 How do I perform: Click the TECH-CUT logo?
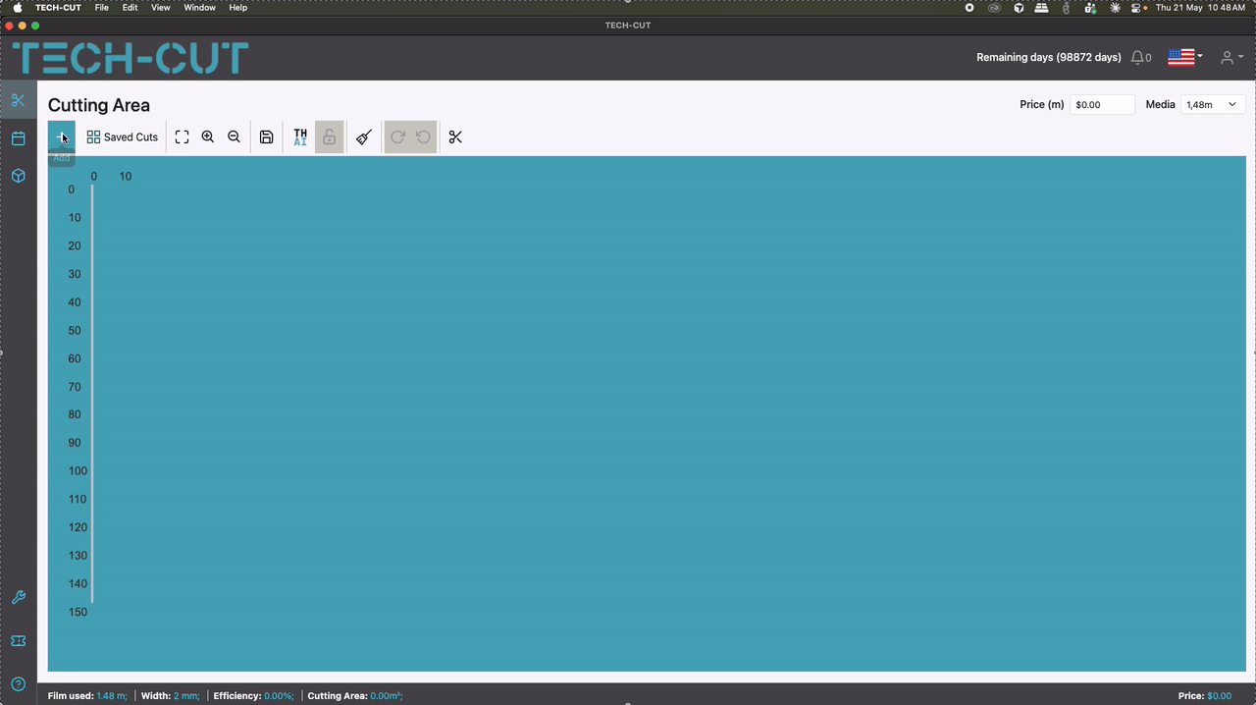click(x=131, y=58)
